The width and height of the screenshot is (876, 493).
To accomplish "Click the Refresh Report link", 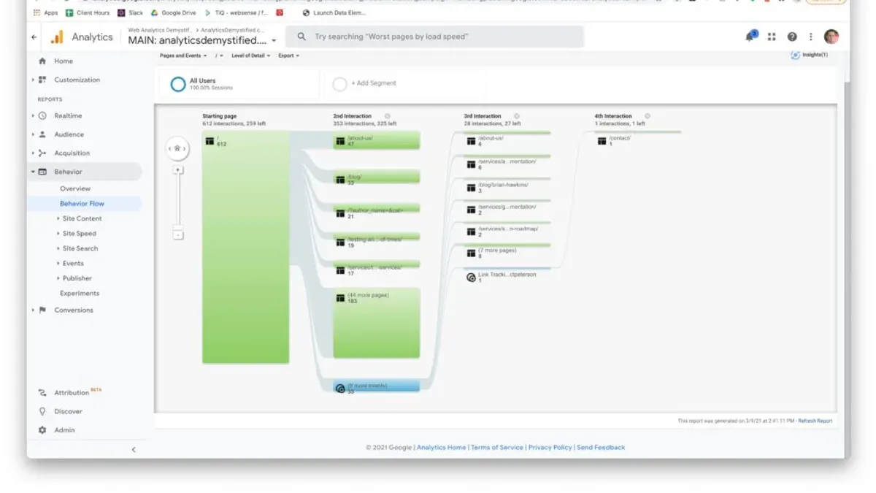I will [x=815, y=421].
